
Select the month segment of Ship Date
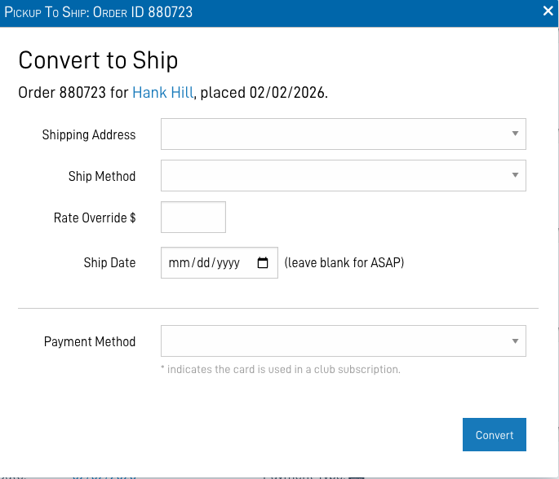click(177, 263)
